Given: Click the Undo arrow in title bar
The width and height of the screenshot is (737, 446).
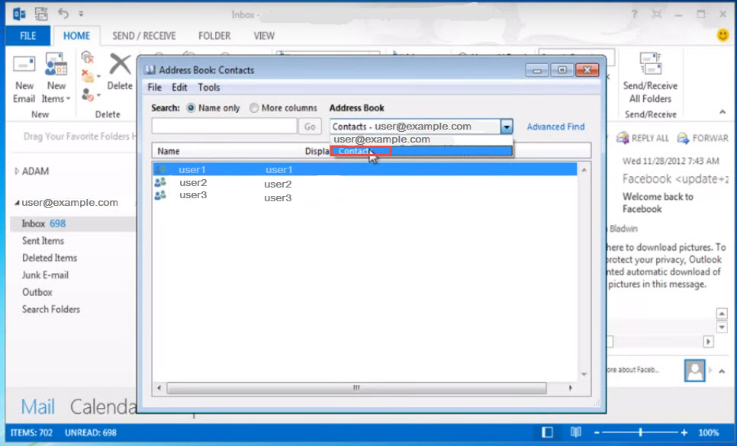Looking at the screenshot, I should tap(63, 14).
